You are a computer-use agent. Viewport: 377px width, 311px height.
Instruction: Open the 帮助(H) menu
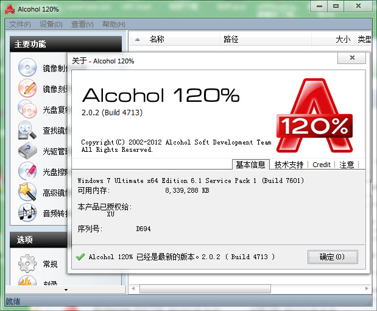(x=114, y=24)
